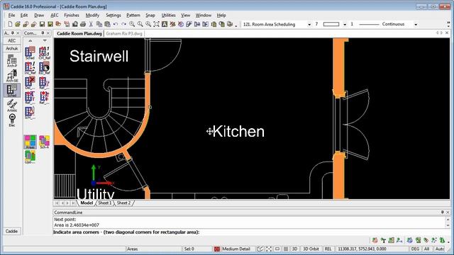Toggle the DEG angle unit button
This screenshot has height=255, width=454.
coord(415,249)
